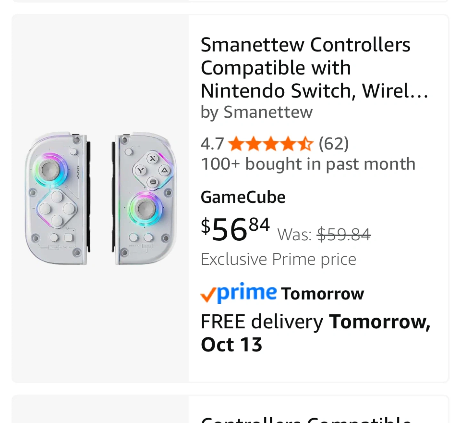
Task: Tap the crossed-out $59.84 was price
Action: (x=344, y=234)
